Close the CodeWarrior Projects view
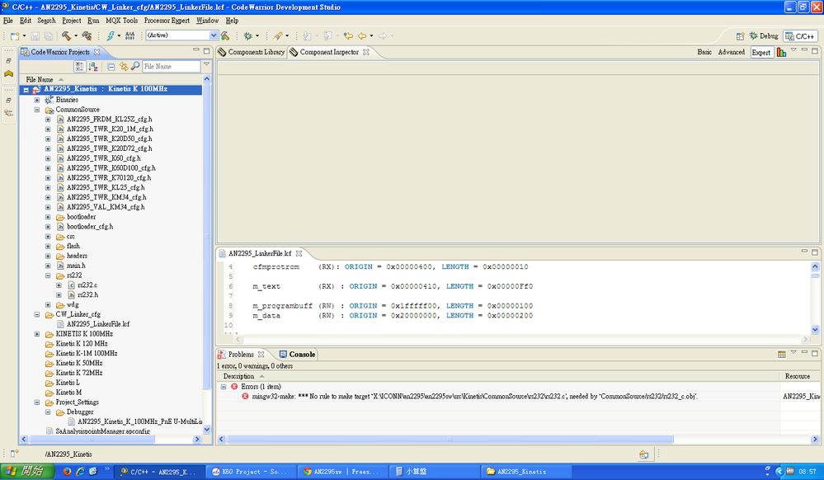 (97, 52)
